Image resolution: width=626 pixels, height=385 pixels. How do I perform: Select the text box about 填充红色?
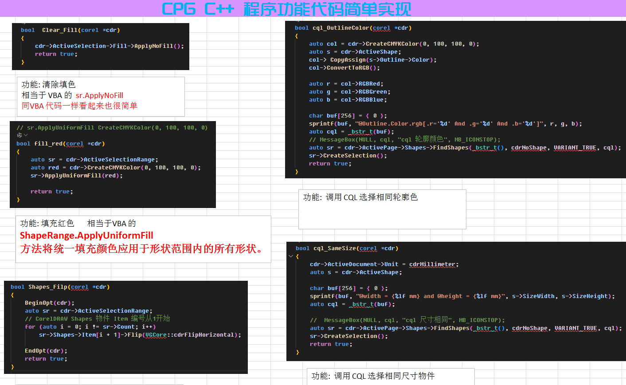tap(143, 240)
